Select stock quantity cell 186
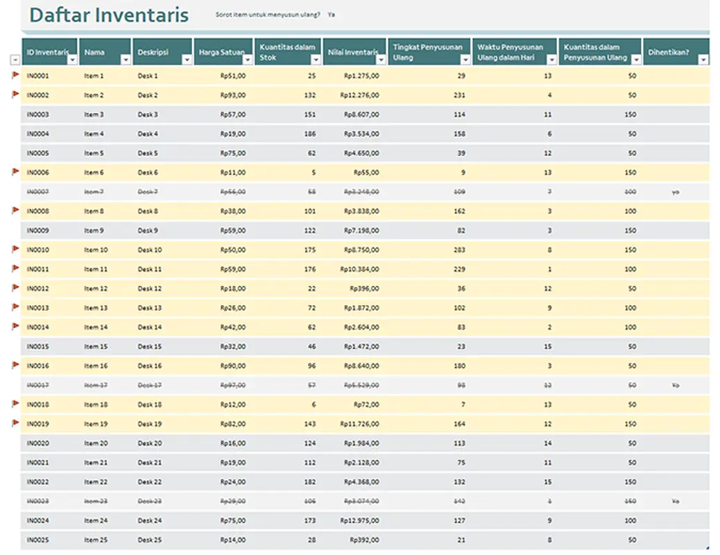The width and height of the screenshot is (720, 555). tap(310, 134)
